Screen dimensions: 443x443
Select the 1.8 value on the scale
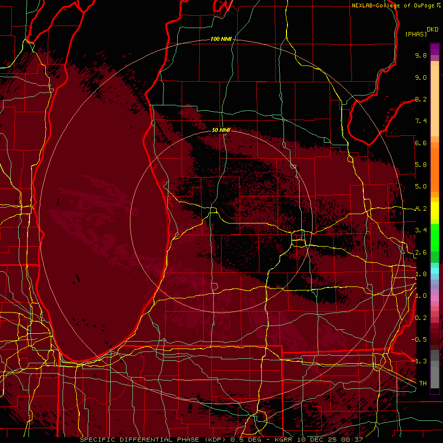pyautogui.click(x=421, y=274)
